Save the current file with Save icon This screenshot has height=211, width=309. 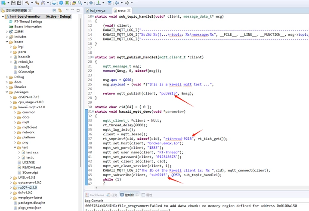coord(13,3)
